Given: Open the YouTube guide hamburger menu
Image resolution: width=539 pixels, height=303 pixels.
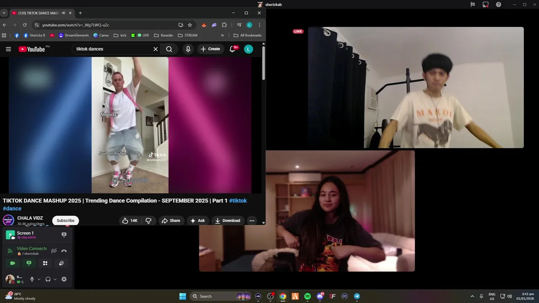Looking at the screenshot, I should click(x=8, y=49).
